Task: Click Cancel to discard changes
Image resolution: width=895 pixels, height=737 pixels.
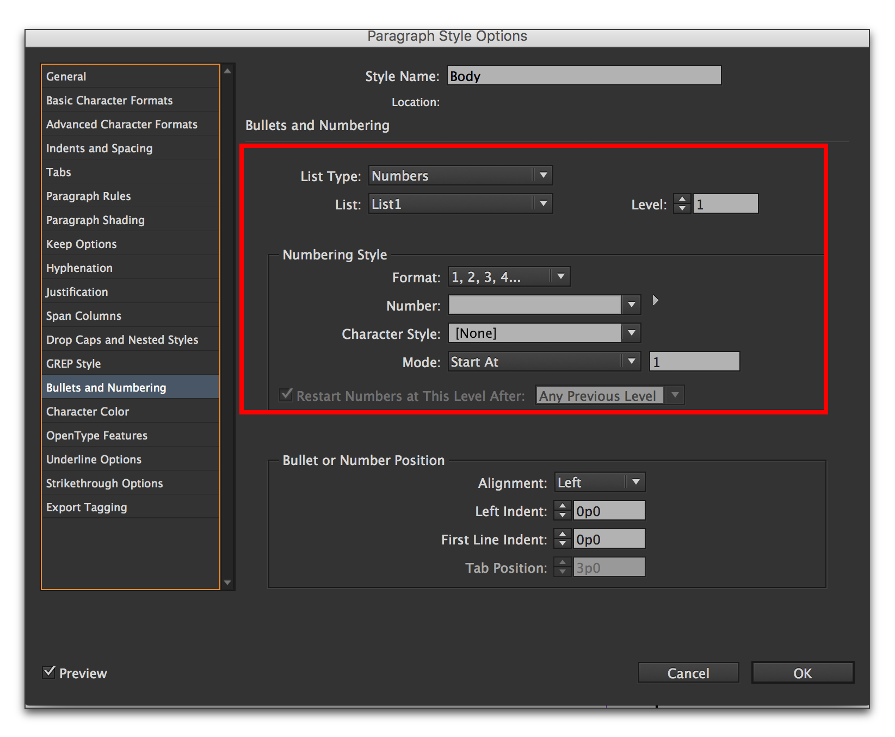Action: 688,672
